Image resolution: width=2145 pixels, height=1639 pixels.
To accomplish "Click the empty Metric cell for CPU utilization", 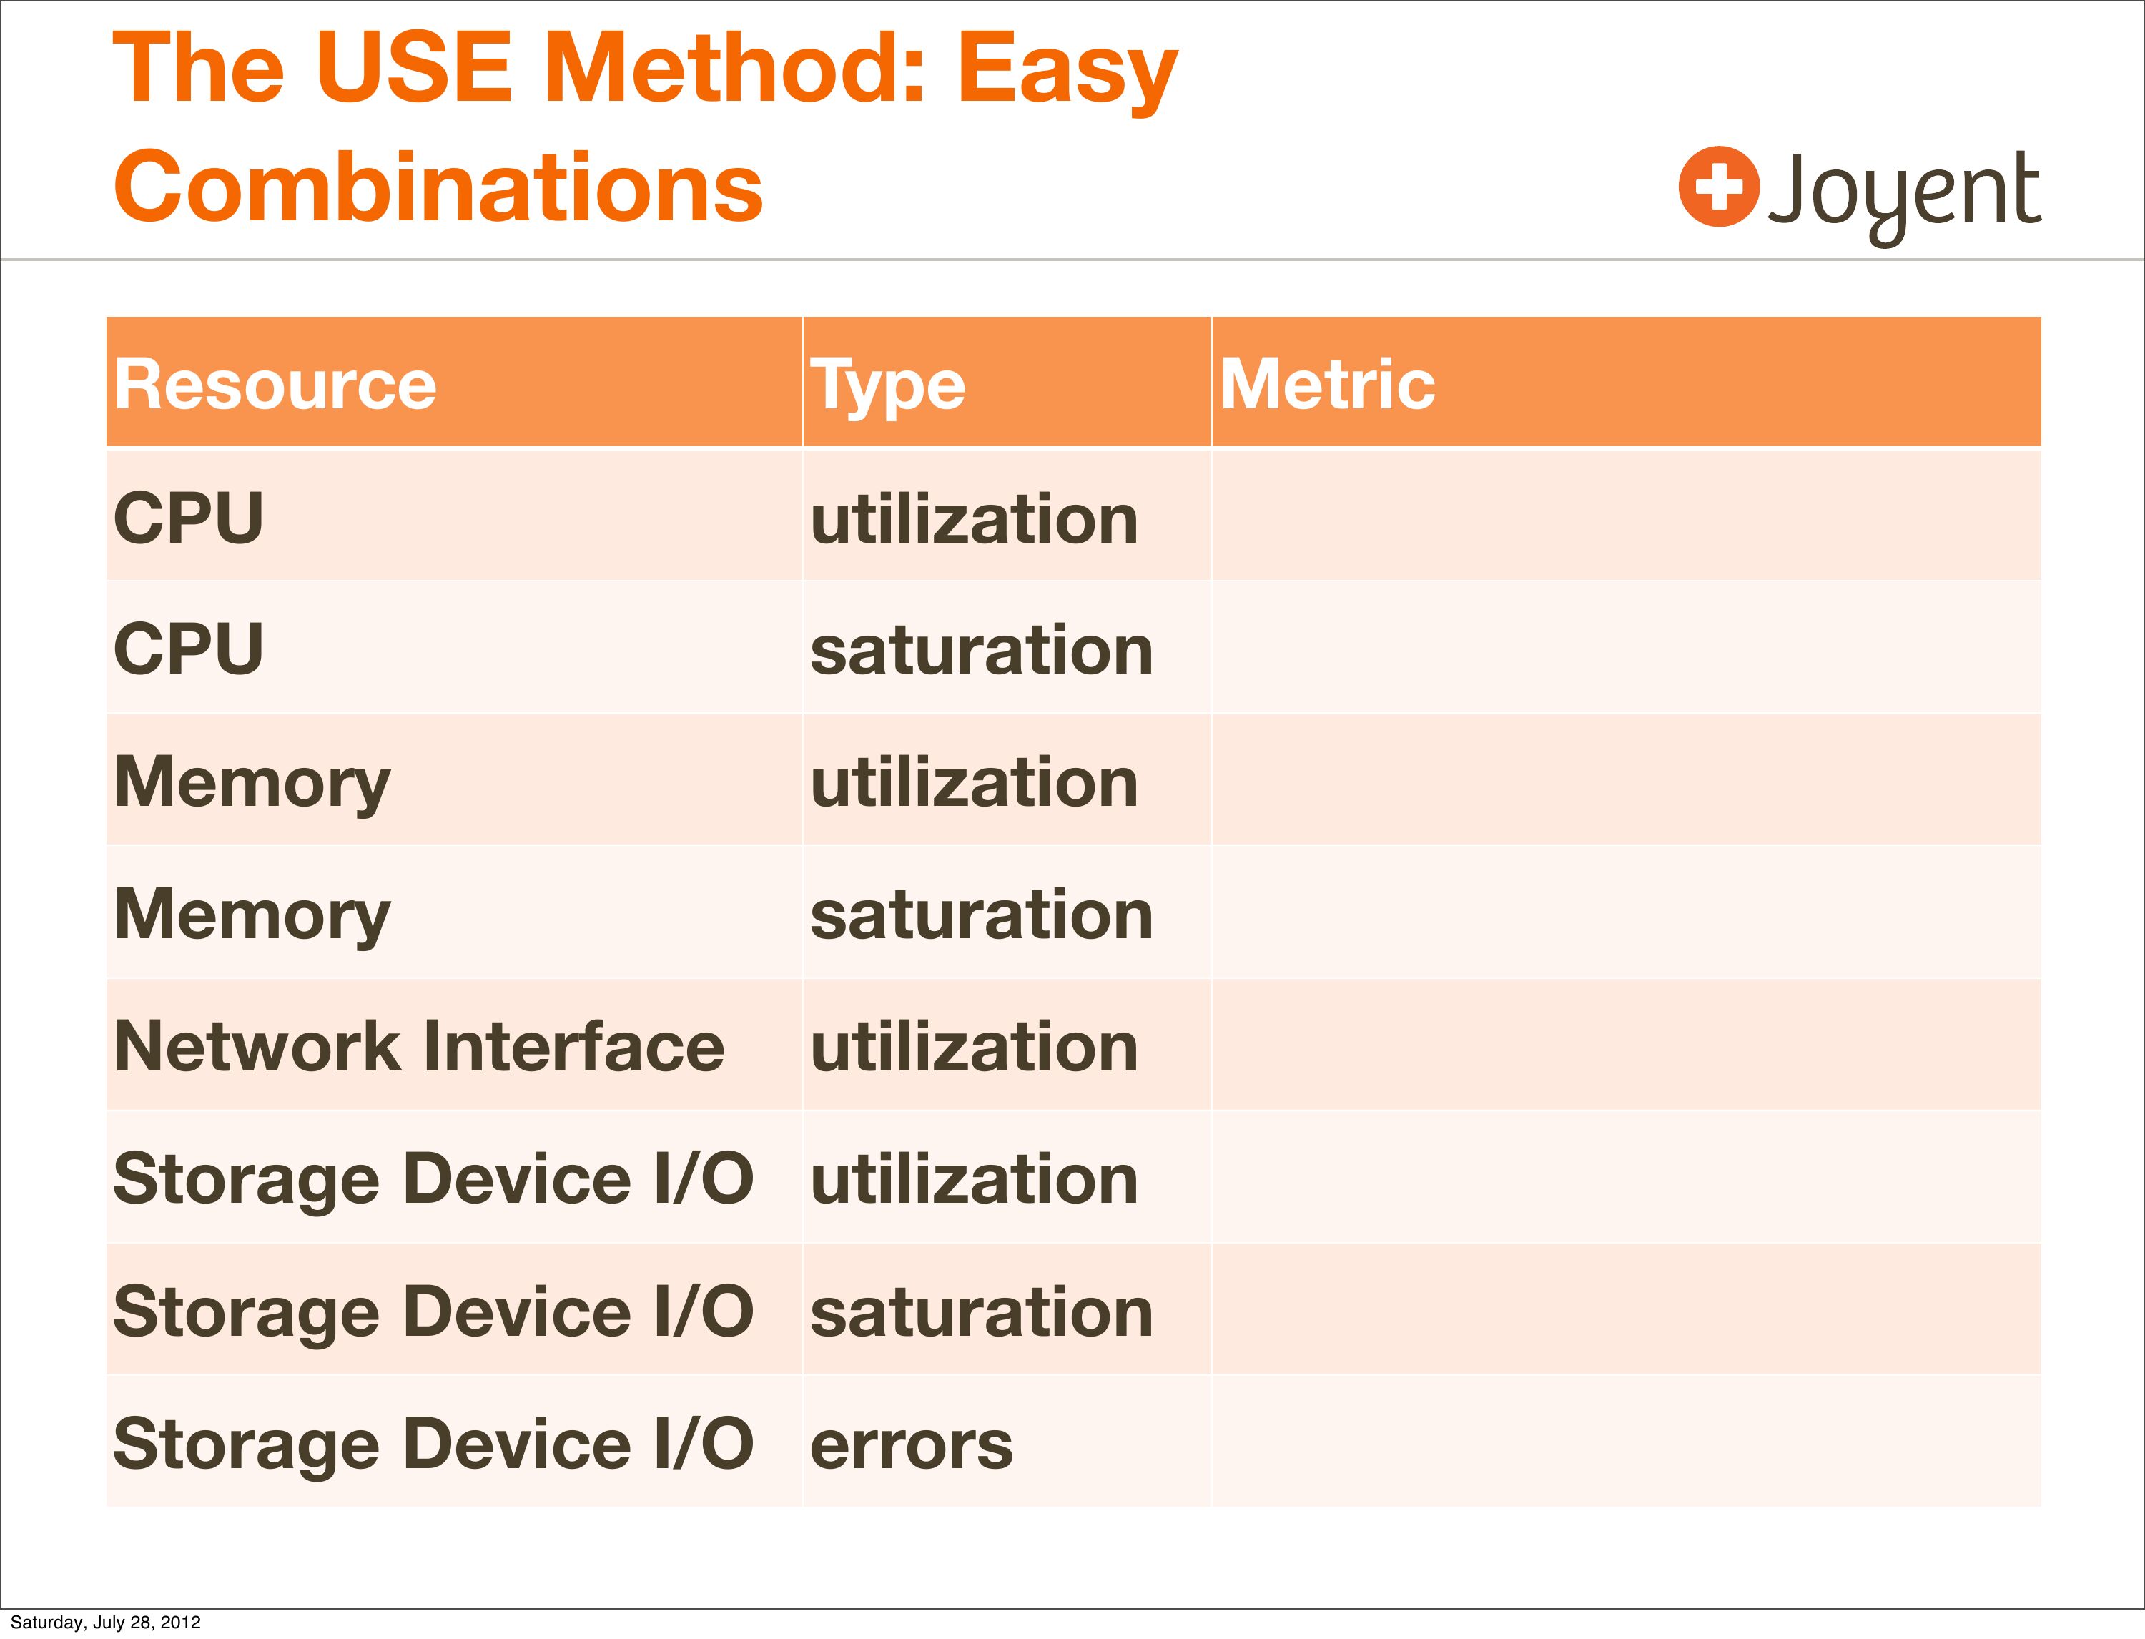I will [1625, 515].
